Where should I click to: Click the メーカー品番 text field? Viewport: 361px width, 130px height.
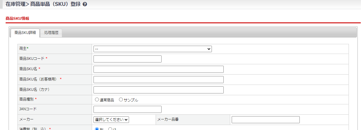(265, 120)
